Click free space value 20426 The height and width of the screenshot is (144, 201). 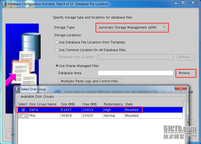point(92,116)
